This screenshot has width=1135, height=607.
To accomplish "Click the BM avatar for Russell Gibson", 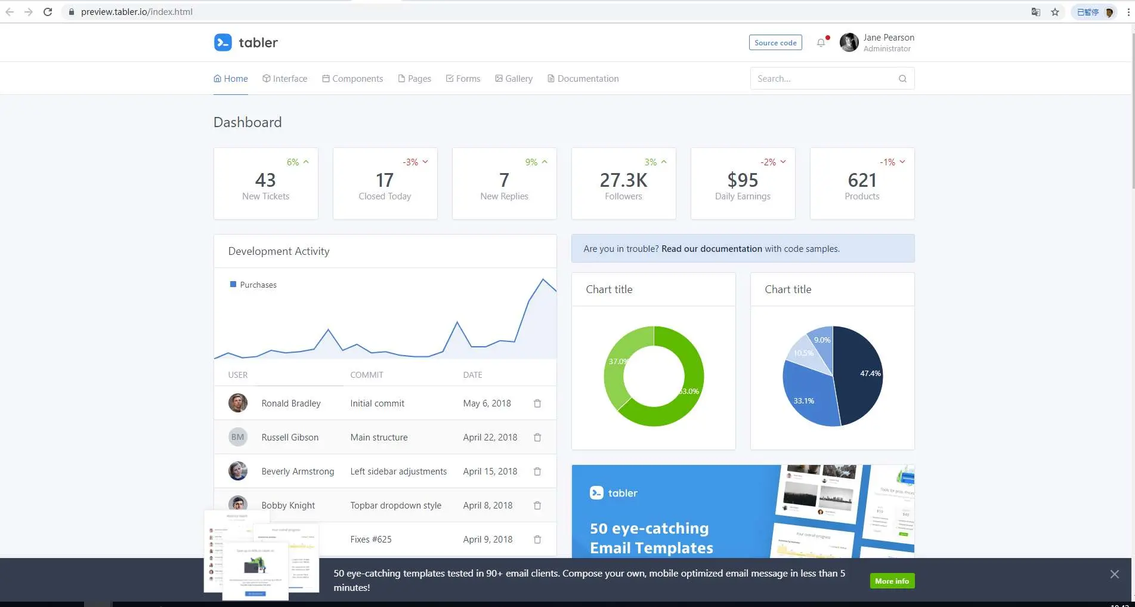I will point(238,437).
